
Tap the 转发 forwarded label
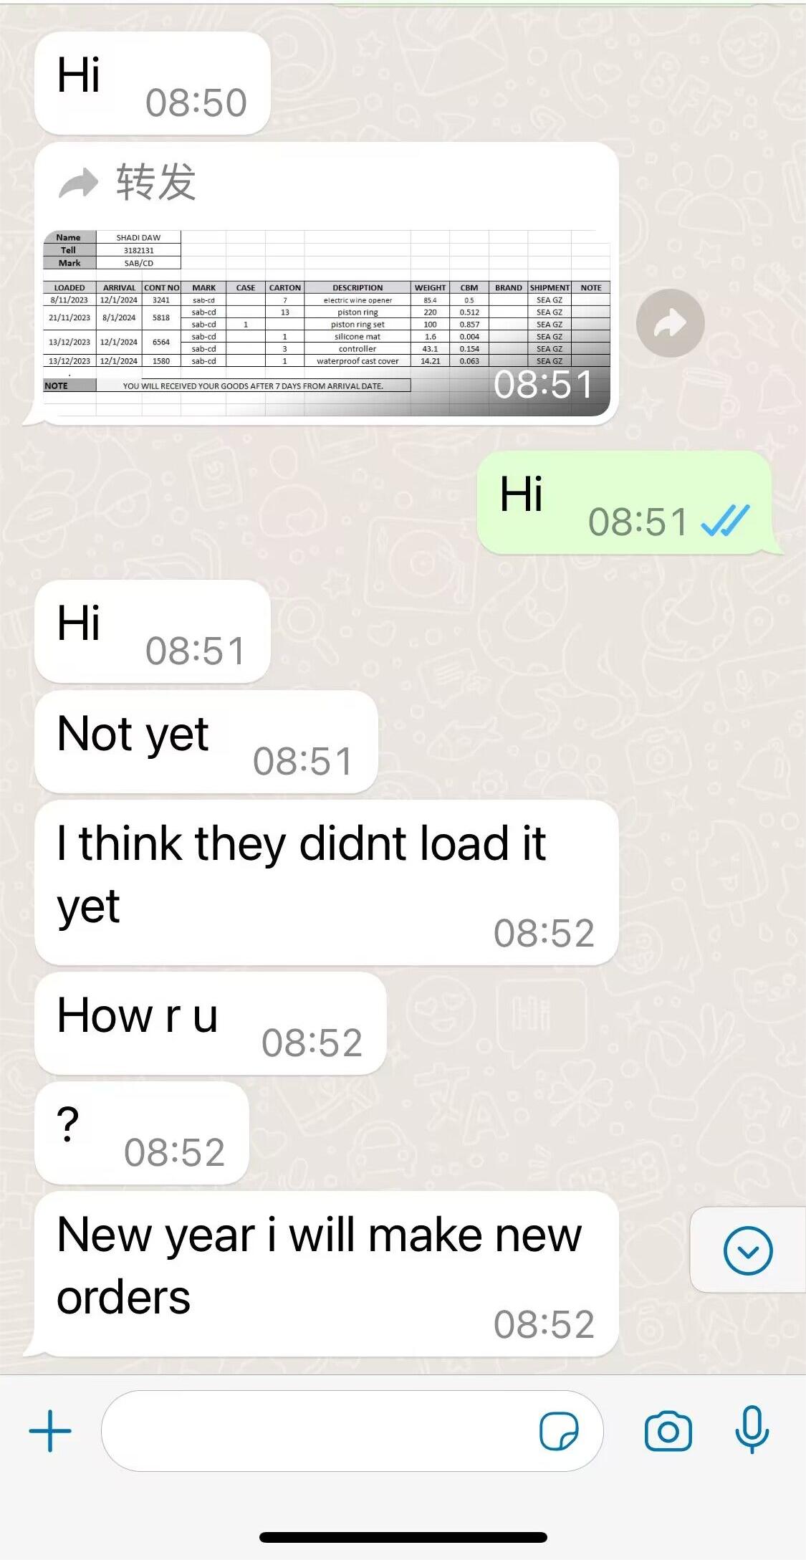155,182
